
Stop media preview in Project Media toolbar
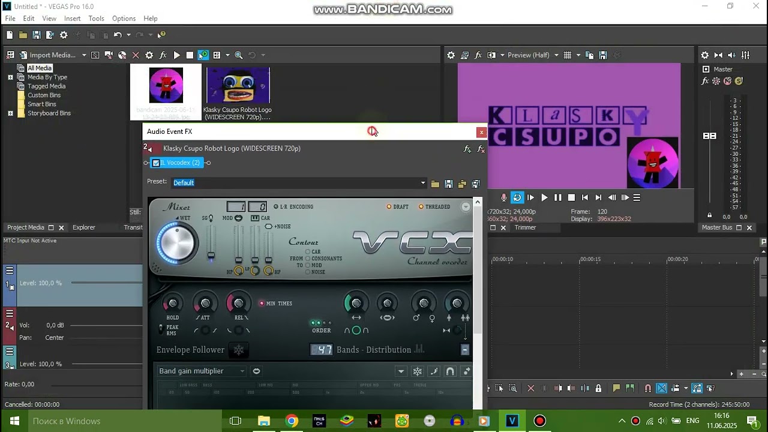coord(190,55)
